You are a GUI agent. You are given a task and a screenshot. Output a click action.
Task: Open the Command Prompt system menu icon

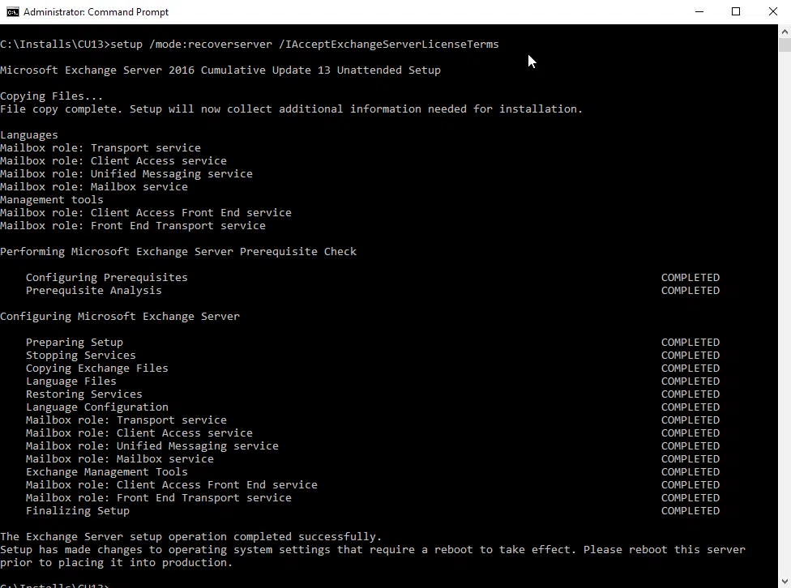point(13,11)
